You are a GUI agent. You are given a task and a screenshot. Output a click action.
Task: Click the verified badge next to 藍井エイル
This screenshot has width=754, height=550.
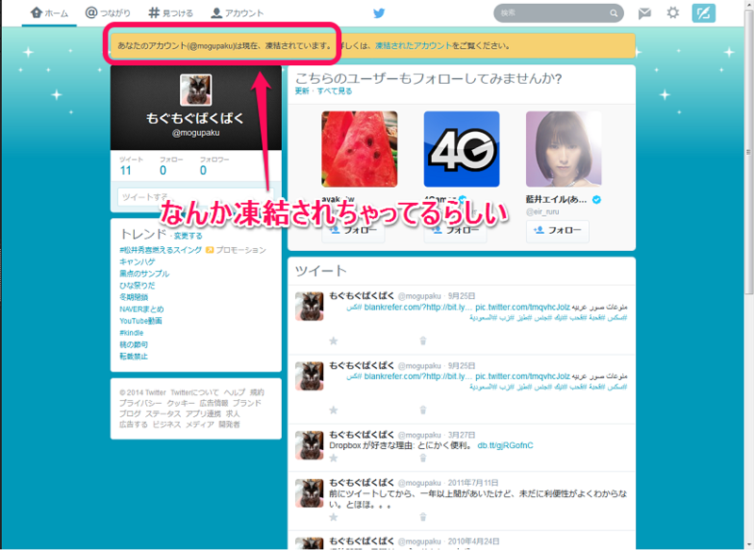point(597,200)
